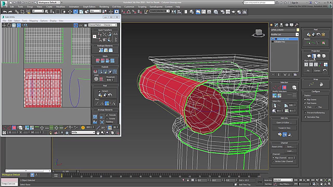The image size is (333, 187).
Task: Open the CheckerPattern texture dropdown
Action: tap(103, 25)
